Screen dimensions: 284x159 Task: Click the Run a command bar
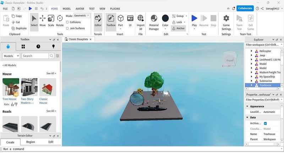pyautogui.click(x=141, y=149)
